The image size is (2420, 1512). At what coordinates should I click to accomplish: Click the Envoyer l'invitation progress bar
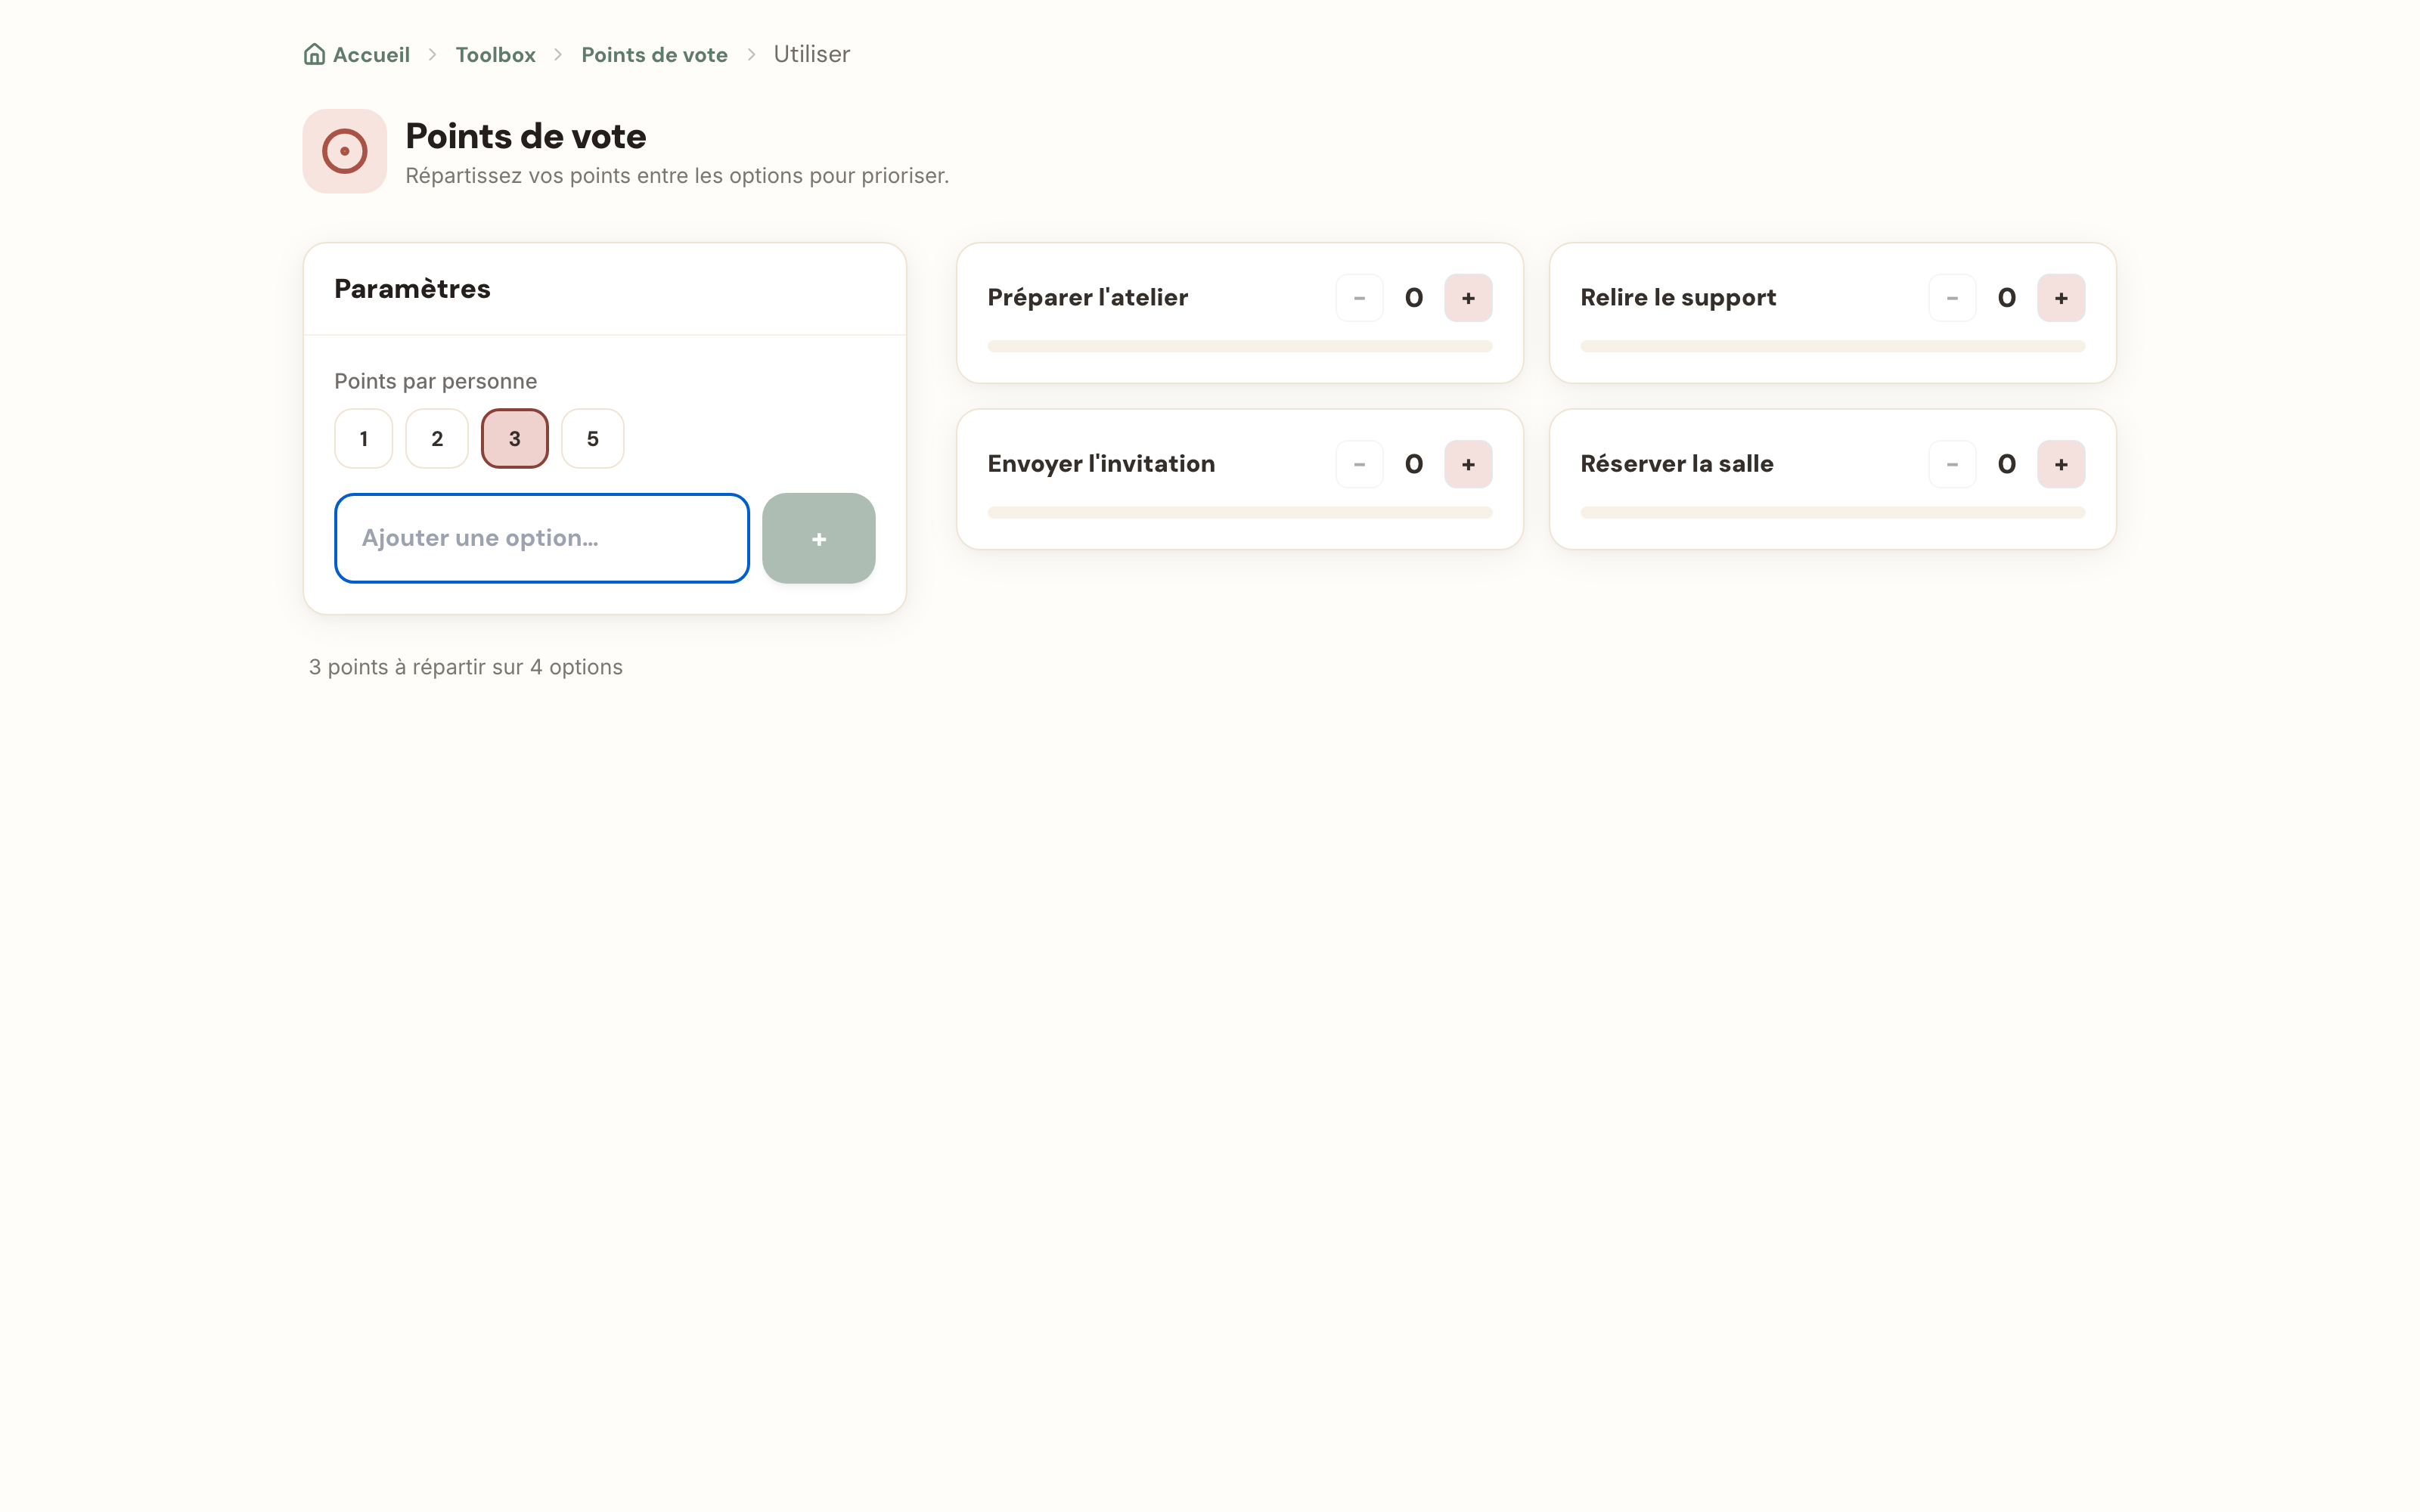1240,512
